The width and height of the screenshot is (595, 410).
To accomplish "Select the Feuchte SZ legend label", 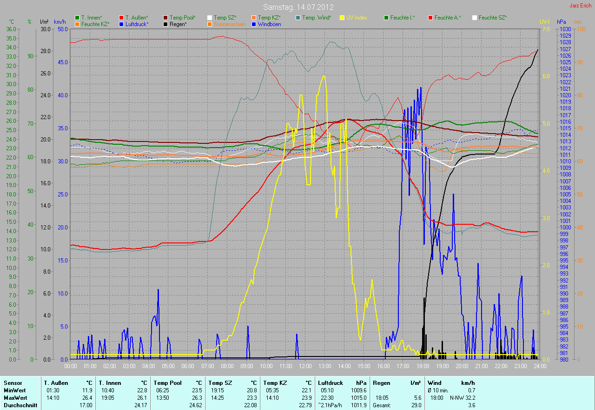I will (493, 18).
